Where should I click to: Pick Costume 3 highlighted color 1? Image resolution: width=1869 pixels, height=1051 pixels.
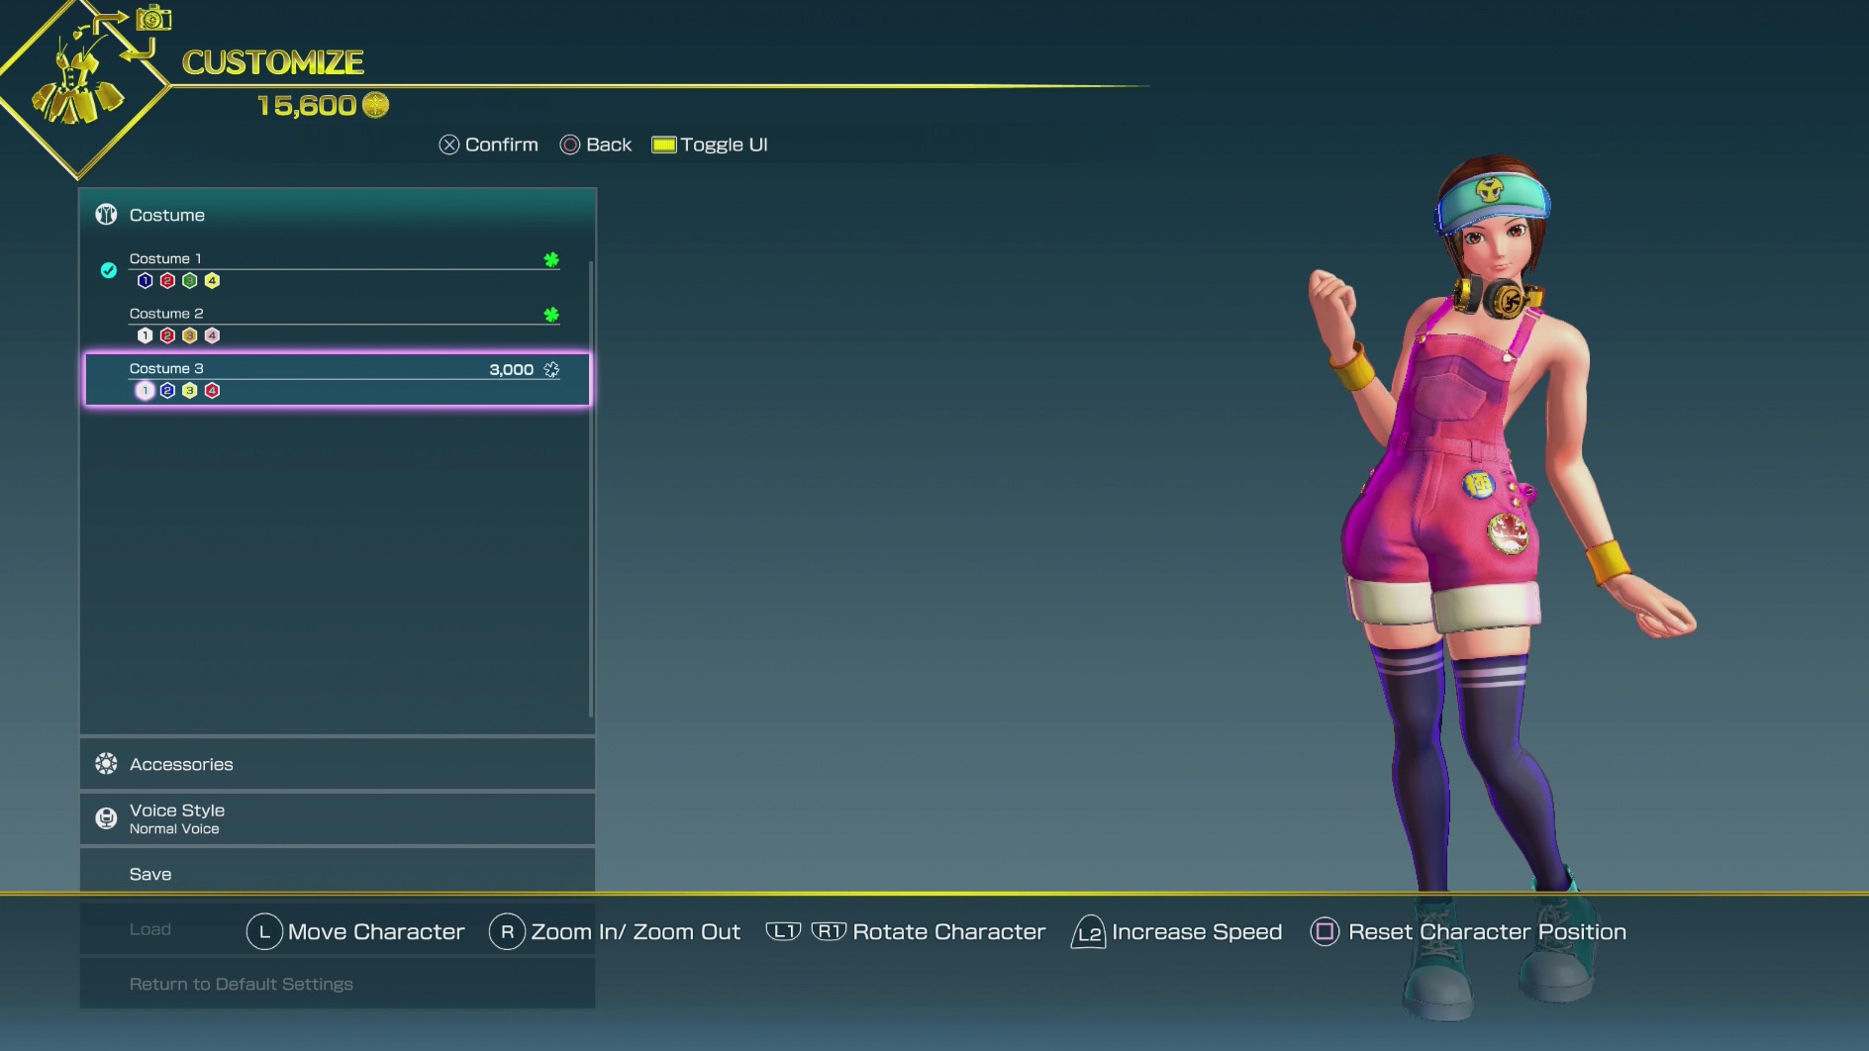[146, 391]
